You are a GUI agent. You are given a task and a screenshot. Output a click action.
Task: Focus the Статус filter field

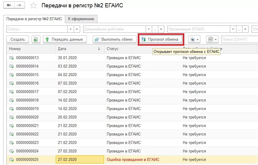coord(37,29)
